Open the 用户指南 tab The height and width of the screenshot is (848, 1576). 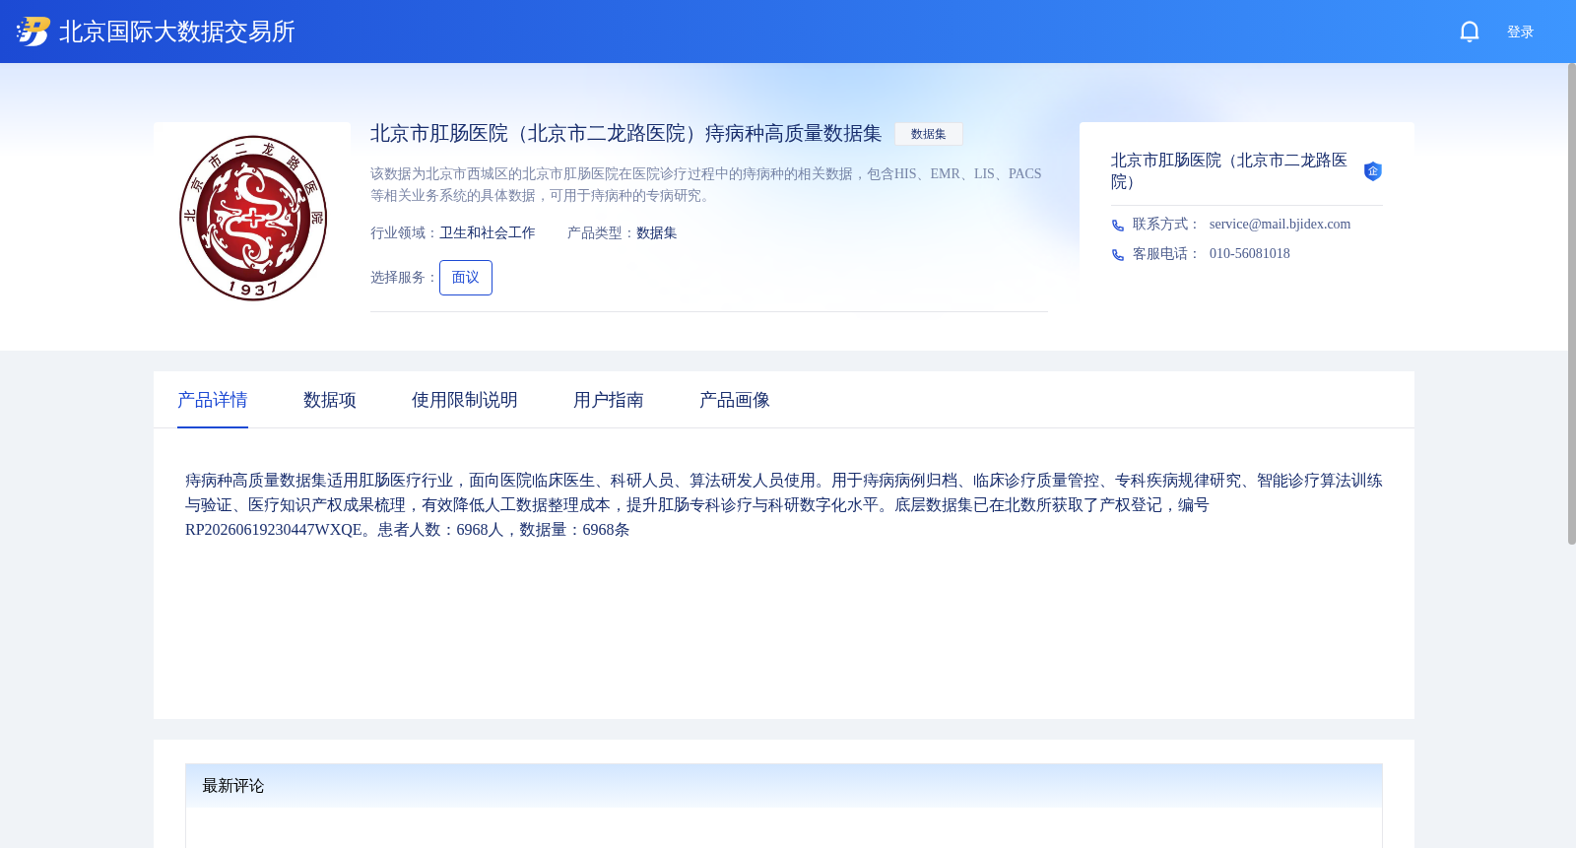[x=609, y=400]
